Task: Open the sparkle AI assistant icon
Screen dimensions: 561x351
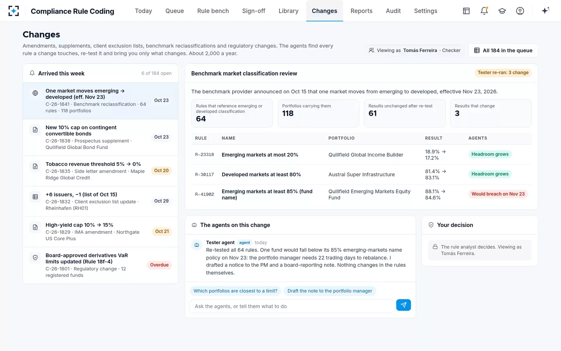Action: pyautogui.click(x=545, y=11)
